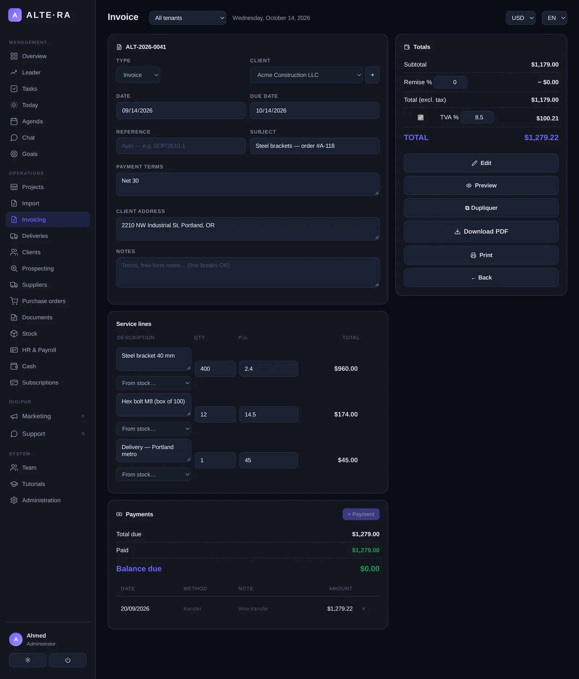Go Back from the invoice

pyautogui.click(x=481, y=278)
